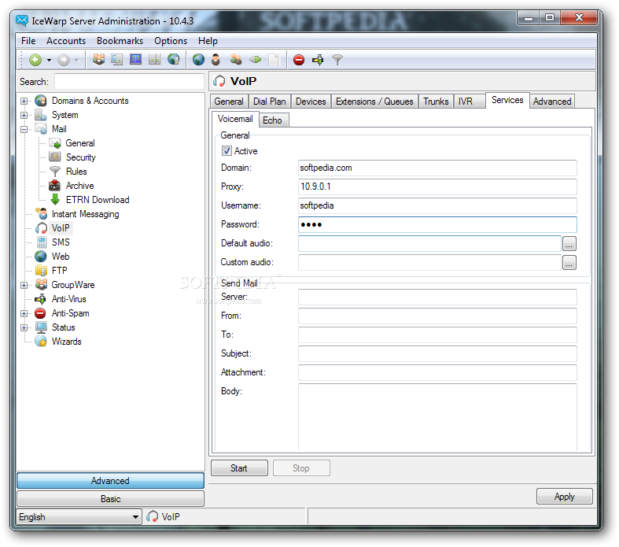Switch to the Devices tab
Viewport: 619px width, 547px height.
coord(311,102)
